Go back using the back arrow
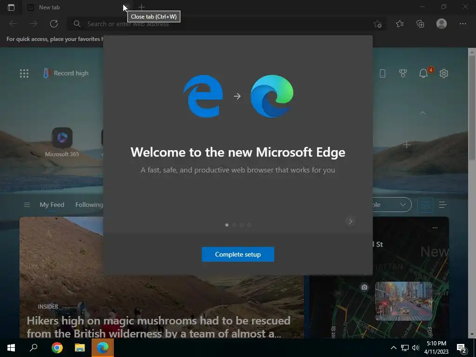Viewport: 476px width, 357px height. point(13,24)
